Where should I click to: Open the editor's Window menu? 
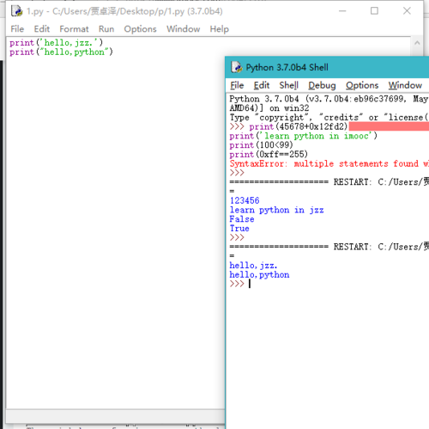[184, 29]
